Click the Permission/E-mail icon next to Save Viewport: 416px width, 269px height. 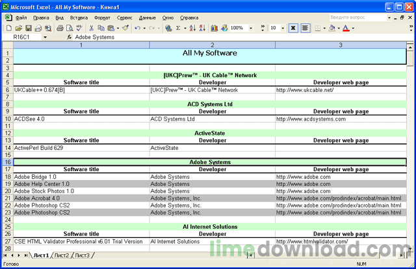pos(38,28)
